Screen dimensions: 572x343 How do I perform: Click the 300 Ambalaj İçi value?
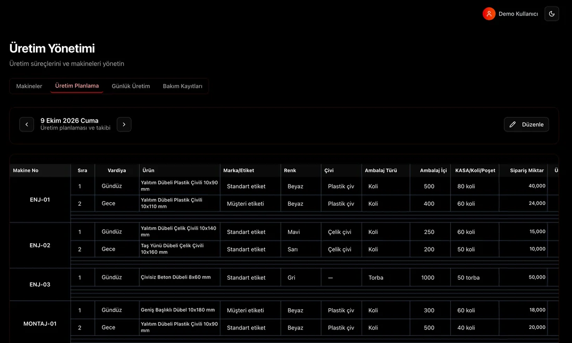click(x=429, y=310)
